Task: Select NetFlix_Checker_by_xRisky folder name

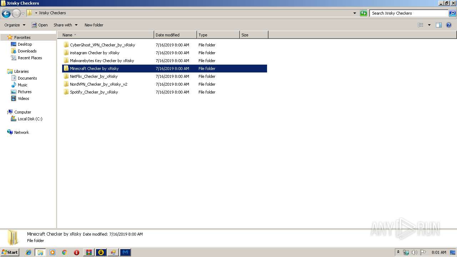Action: coord(94,76)
